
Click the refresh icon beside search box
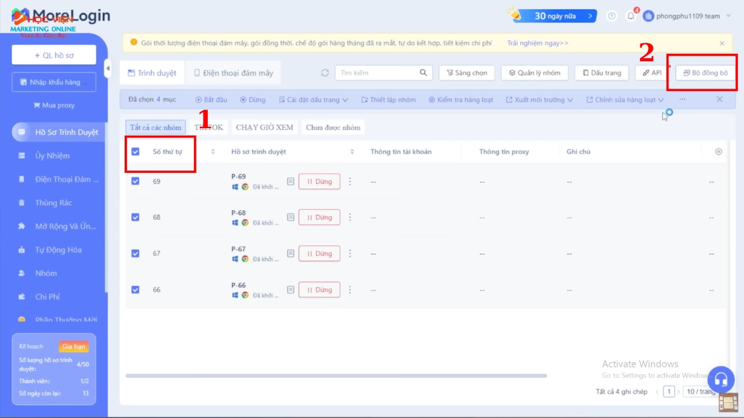325,73
